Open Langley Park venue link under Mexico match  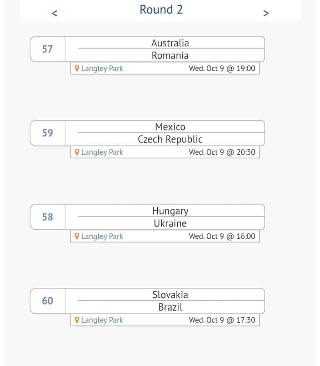tap(102, 152)
